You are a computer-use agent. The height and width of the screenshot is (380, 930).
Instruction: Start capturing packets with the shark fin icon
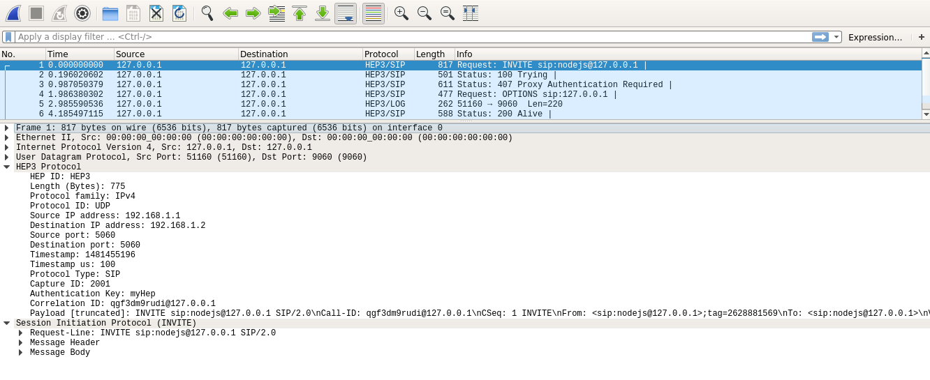13,13
